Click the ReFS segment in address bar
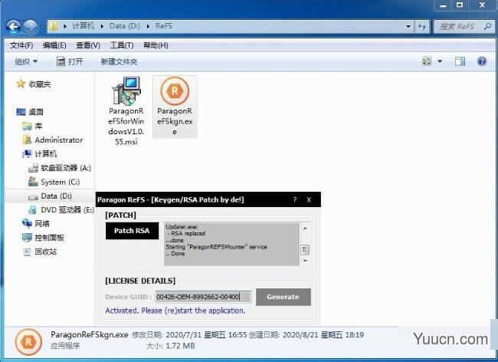The height and width of the screenshot is (362, 498). pos(164,26)
